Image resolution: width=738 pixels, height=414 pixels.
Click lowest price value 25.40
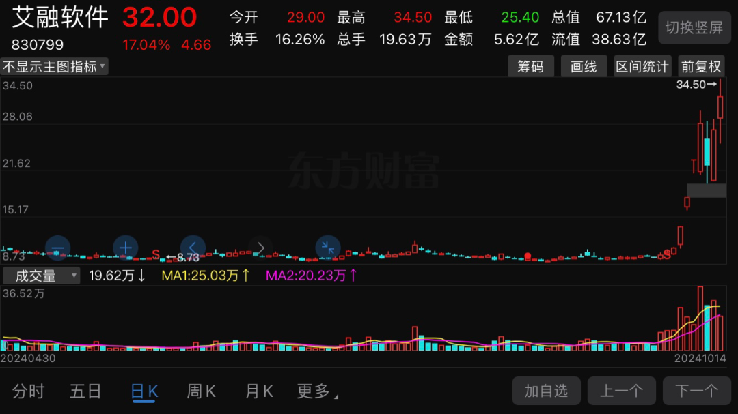520,18
